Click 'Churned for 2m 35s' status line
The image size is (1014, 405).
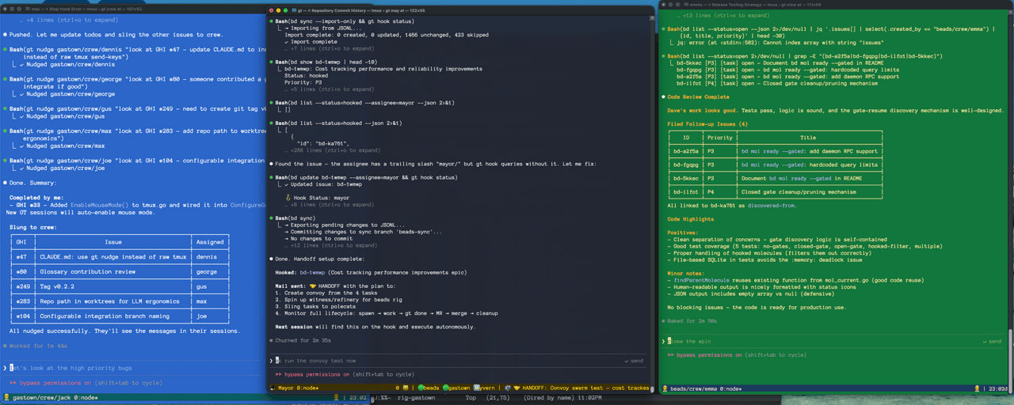(x=303, y=340)
